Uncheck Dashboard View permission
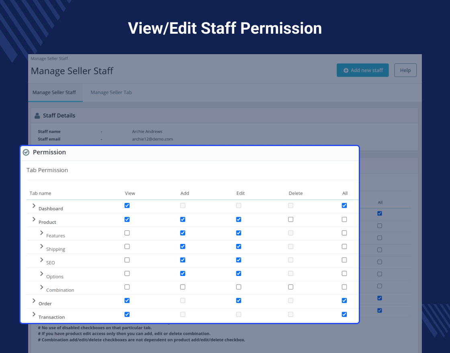The width and height of the screenshot is (450, 353). pyautogui.click(x=127, y=205)
